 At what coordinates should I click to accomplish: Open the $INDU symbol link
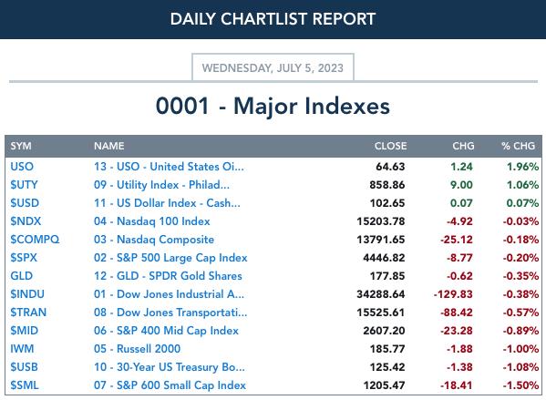pyautogui.click(x=27, y=293)
